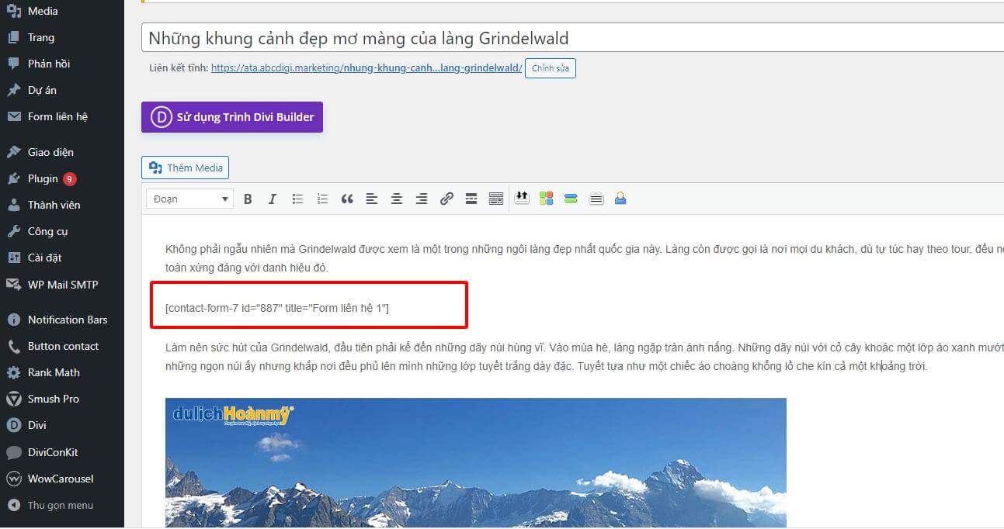Expand the Plugin menu showing 9 updates

43,178
